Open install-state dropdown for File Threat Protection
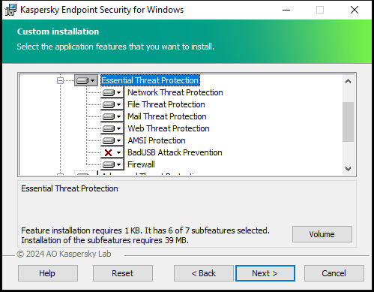 112,104
